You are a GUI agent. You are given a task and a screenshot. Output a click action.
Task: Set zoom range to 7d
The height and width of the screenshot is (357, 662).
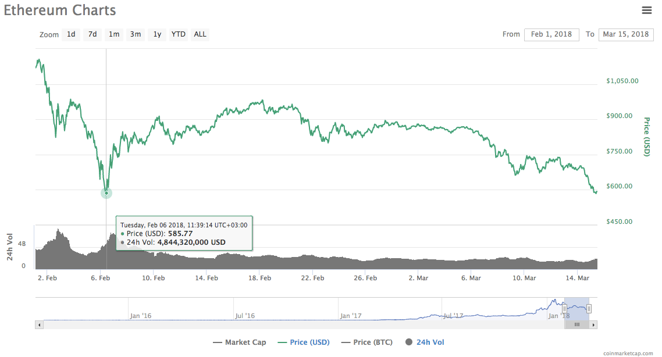92,34
